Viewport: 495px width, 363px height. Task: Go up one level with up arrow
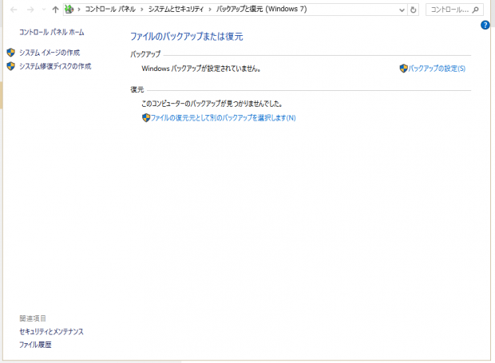point(56,10)
